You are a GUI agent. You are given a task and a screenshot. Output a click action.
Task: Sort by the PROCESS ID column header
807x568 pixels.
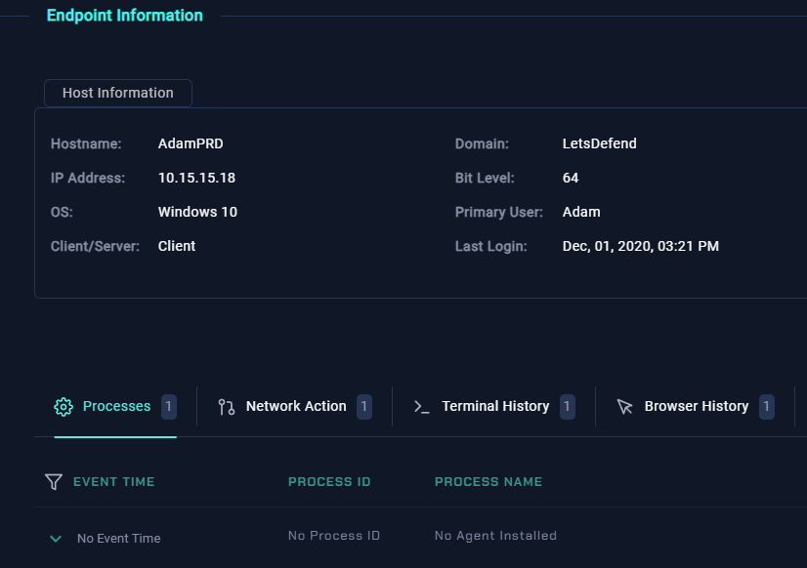point(329,481)
